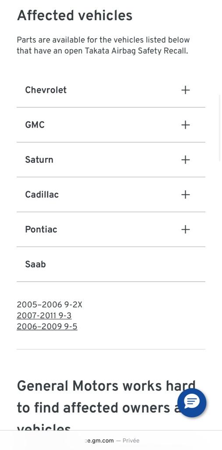This screenshot has width=222, height=450.
Task: Open the Pontiac affected vehicles section
Action: click(111, 229)
